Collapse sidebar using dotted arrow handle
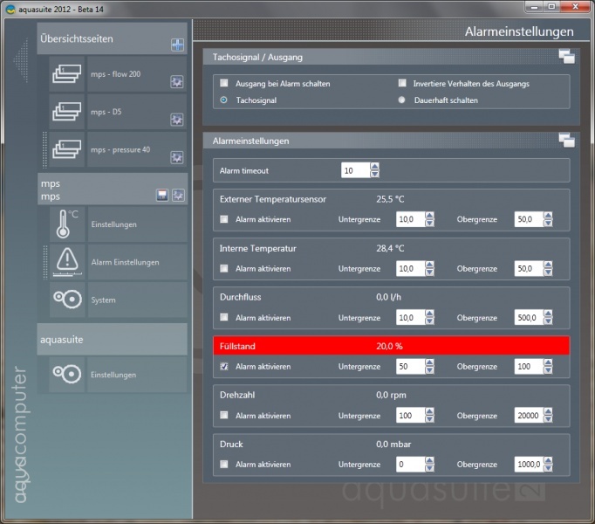Screen dimensions: 595x524 click(x=21, y=60)
